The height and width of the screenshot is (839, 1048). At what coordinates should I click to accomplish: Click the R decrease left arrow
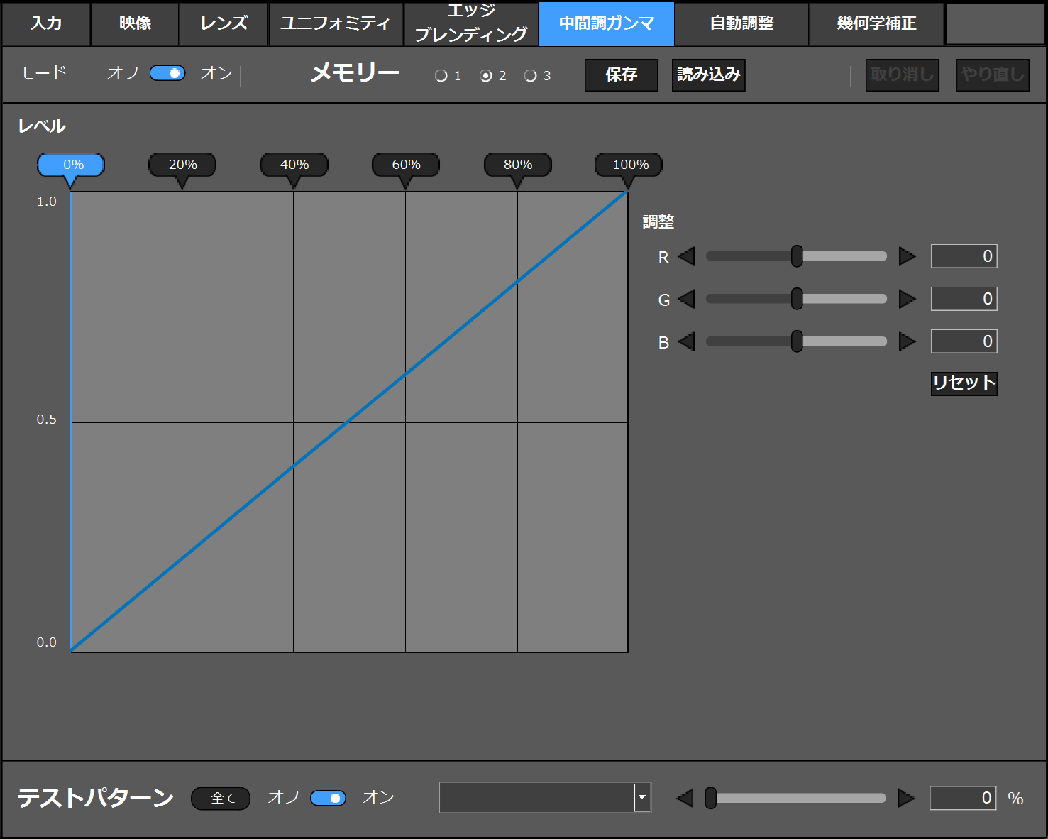(686, 256)
